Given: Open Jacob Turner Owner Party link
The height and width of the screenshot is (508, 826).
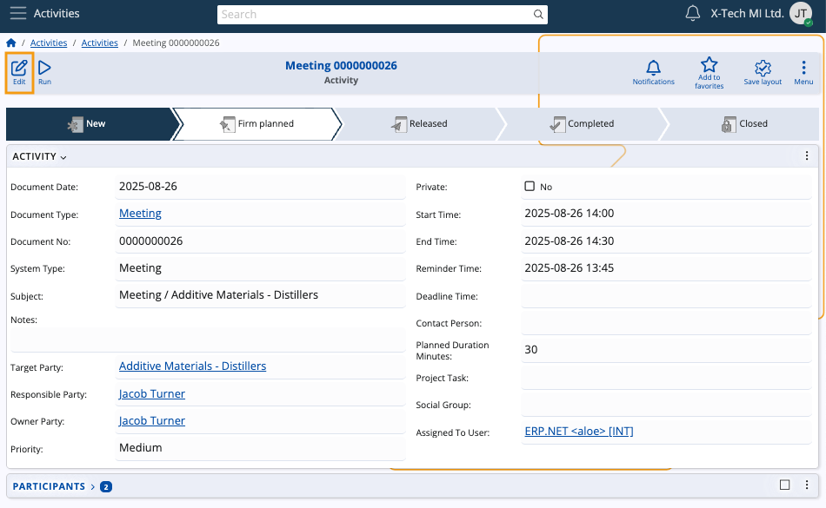Looking at the screenshot, I should point(151,420).
